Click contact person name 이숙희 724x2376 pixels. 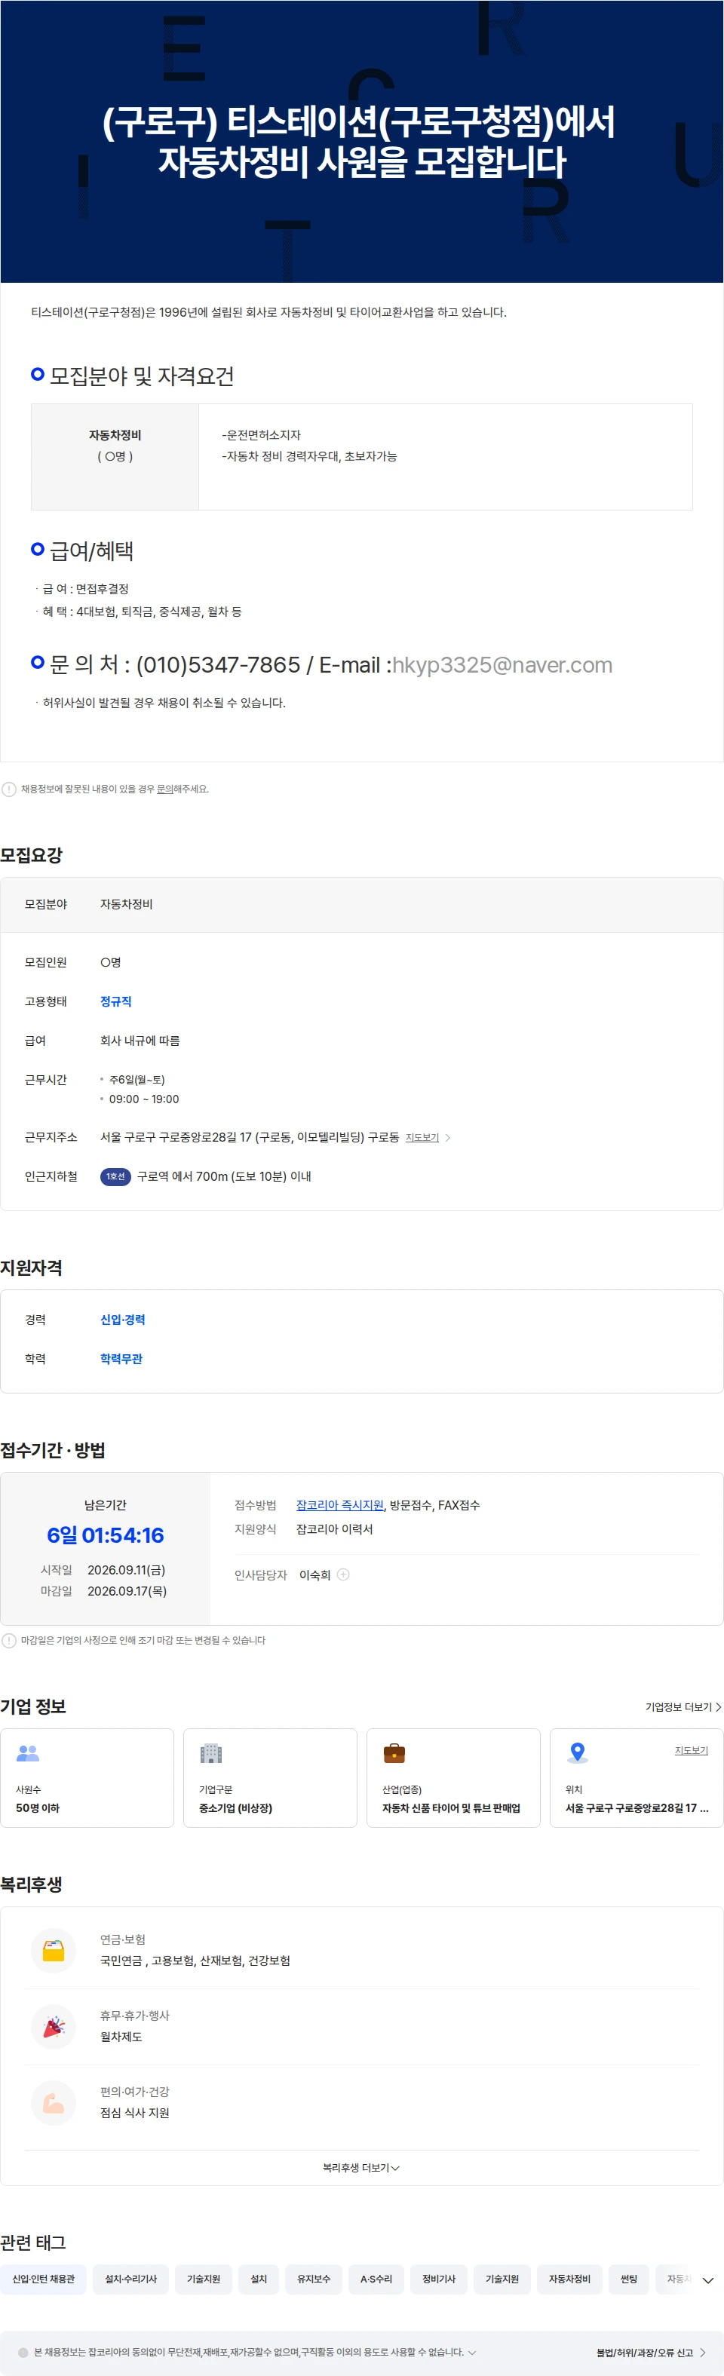pyautogui.click(x=314, y=1575)
